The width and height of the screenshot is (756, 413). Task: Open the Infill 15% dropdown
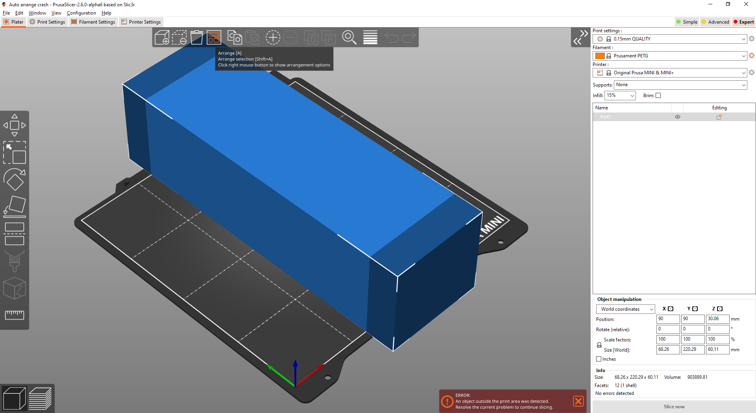[x=620, y=95]
